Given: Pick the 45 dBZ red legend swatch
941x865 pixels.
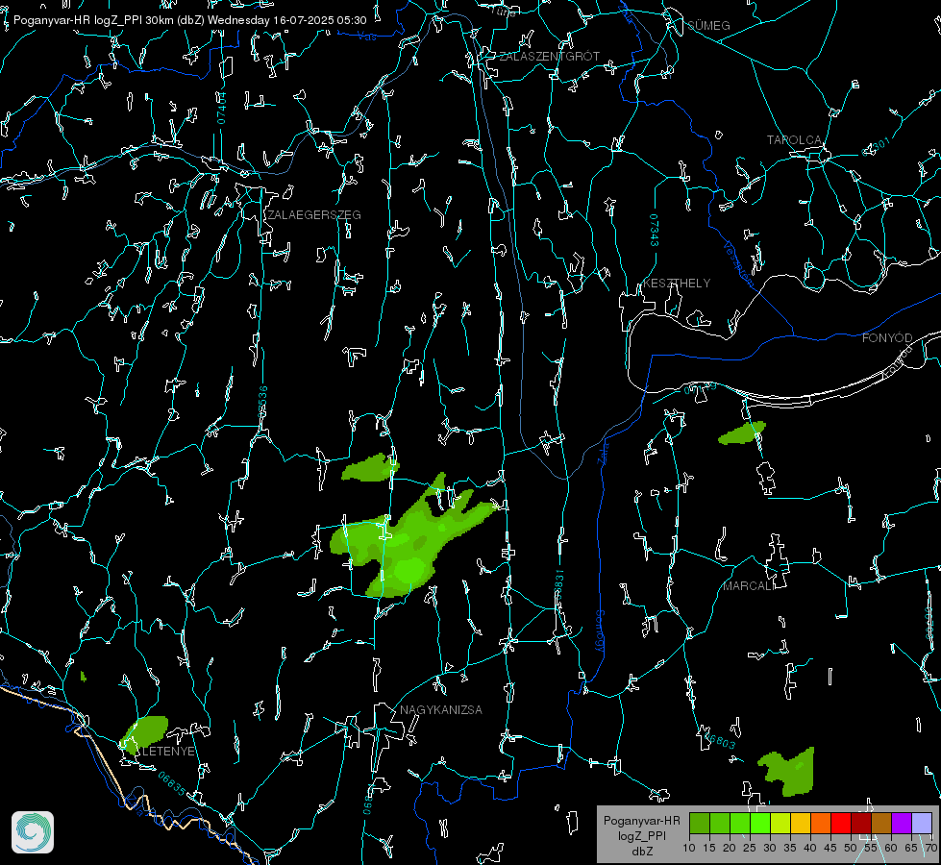Looking at the screenshot, I should click(x=841, y=823).
